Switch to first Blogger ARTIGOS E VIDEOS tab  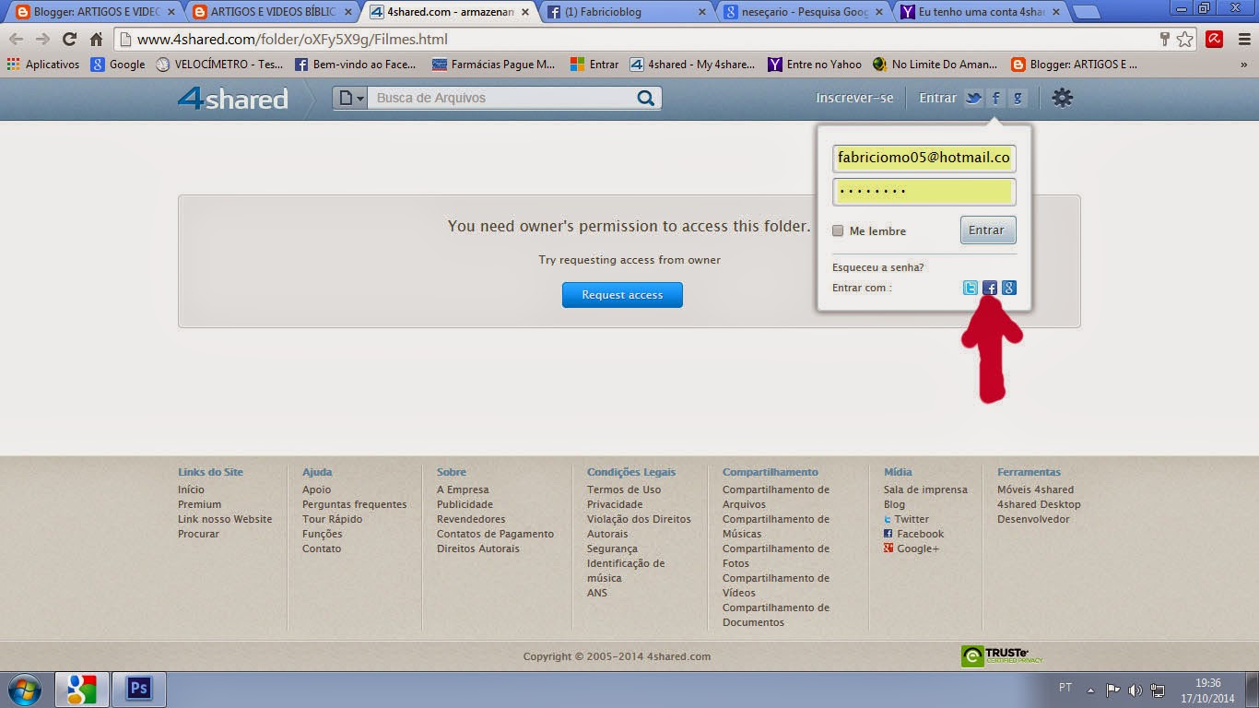92,12
